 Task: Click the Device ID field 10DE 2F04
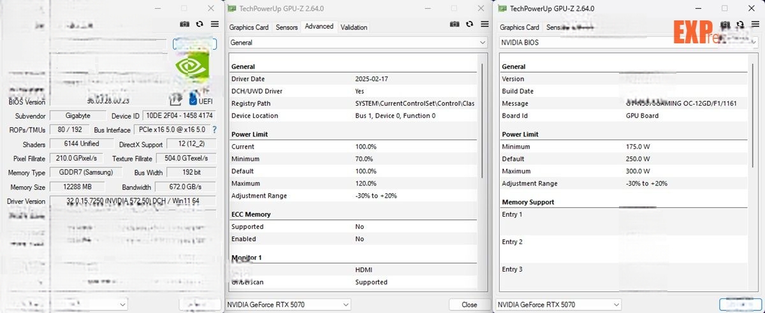[x=179, y=116]
